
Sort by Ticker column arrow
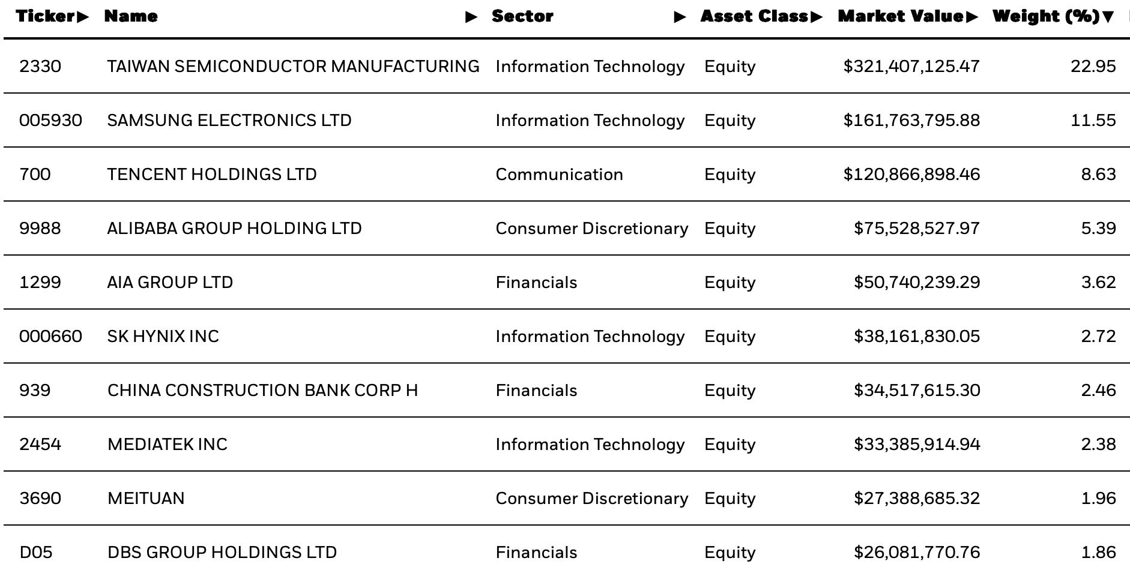tap(83, 17)
